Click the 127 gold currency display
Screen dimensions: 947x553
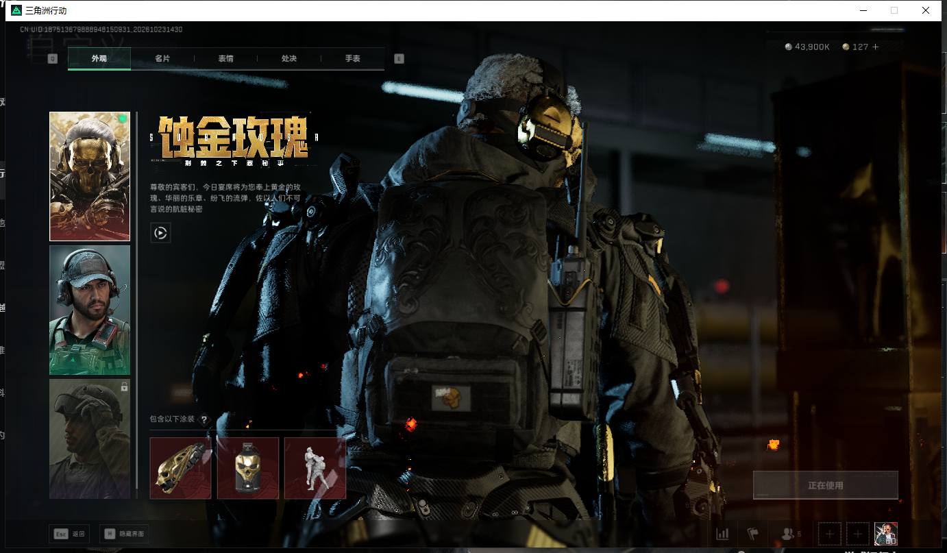(855, 47)
